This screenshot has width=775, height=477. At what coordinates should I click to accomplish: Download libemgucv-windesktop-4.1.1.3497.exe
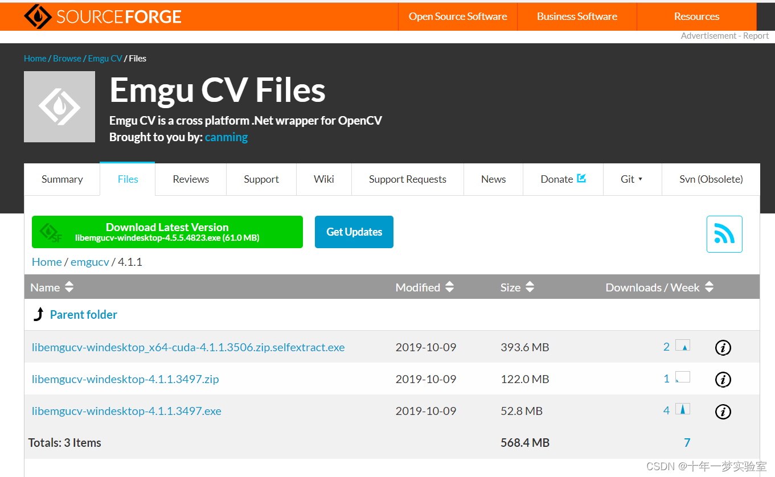126,411
